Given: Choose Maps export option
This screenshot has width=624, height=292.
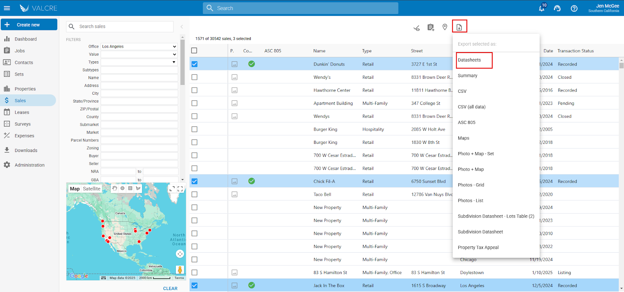Looking at the screenshot, I should [463, 138].
